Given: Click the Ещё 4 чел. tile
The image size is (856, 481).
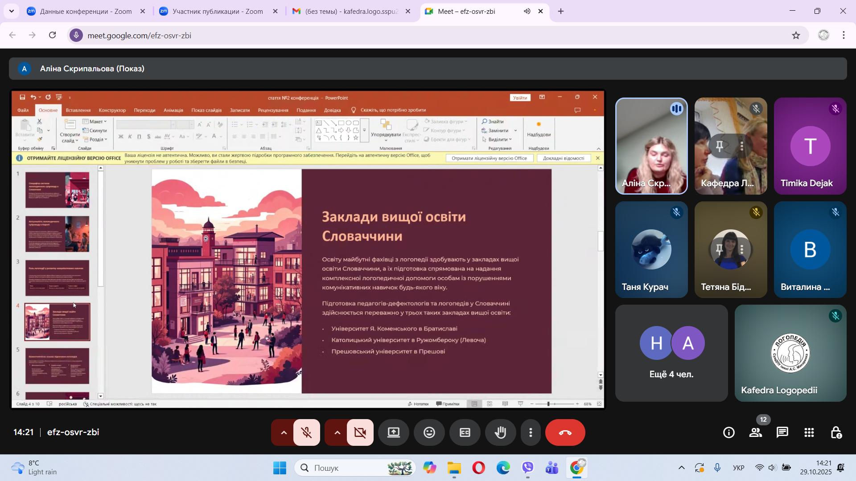Looking at the screenshot, I should 671,353.
